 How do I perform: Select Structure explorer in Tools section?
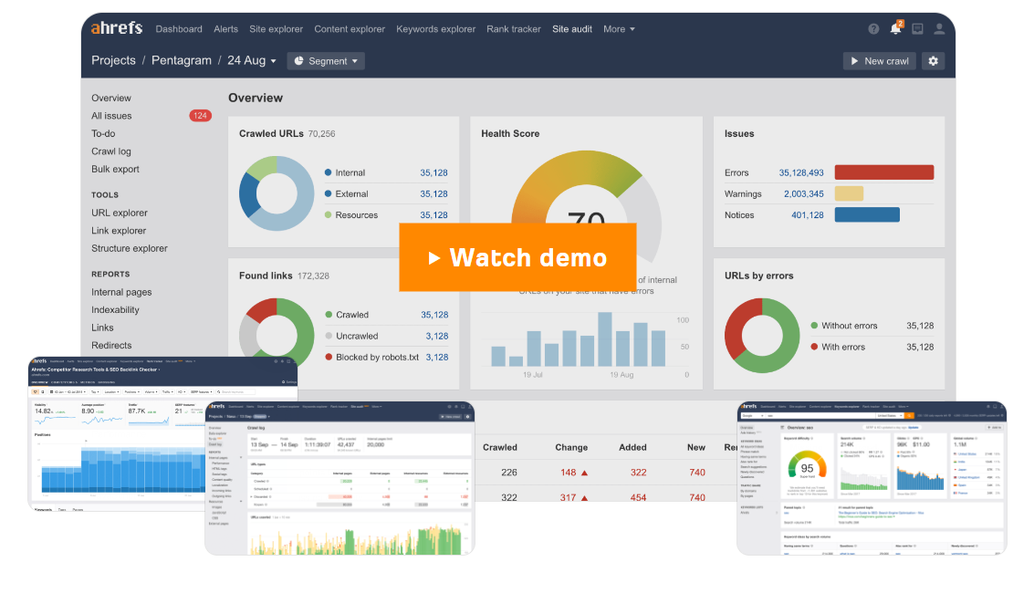(x=130, y=248)
